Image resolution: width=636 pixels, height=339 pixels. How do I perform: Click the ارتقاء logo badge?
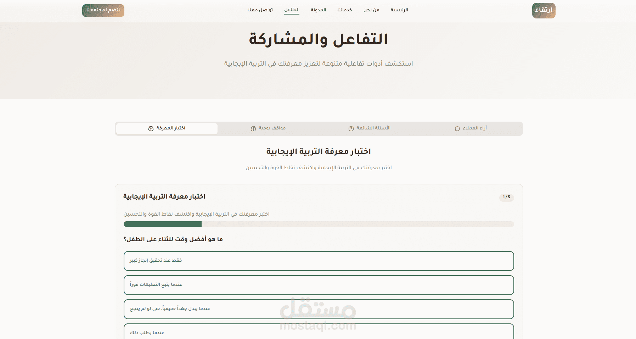pyautogui.click(x=544, y=10)
